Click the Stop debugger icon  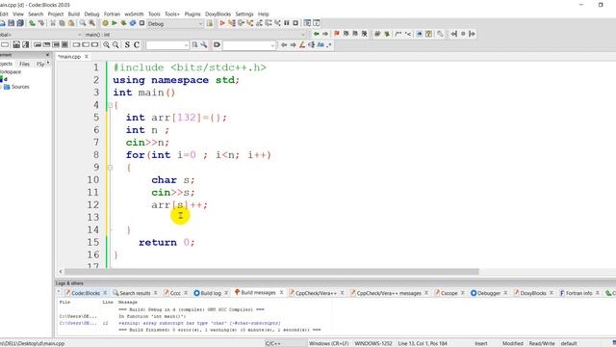click(x=295, y=23)
